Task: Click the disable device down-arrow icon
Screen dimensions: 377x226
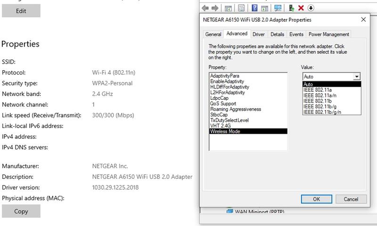Action: click(x=311, y=8)
